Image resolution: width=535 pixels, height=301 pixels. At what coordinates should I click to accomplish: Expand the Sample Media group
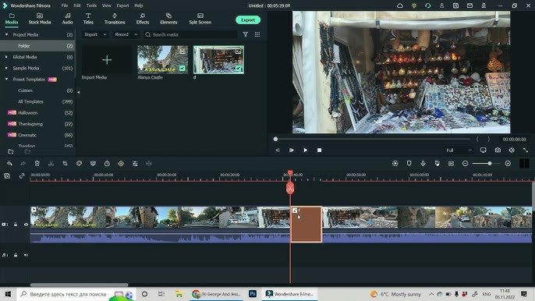point(6,68)
